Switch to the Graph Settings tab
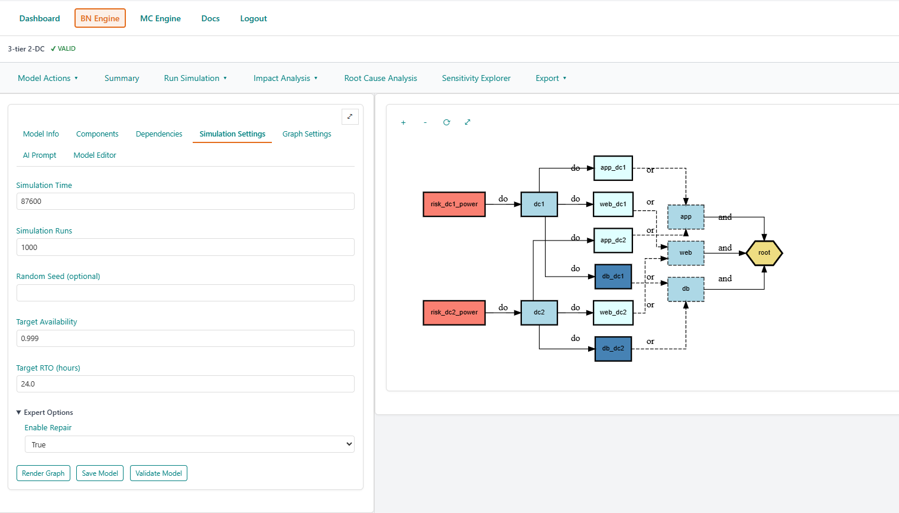The height and width of the screenshot is (513, 899). pyautogui.click(x=307, y=134)
